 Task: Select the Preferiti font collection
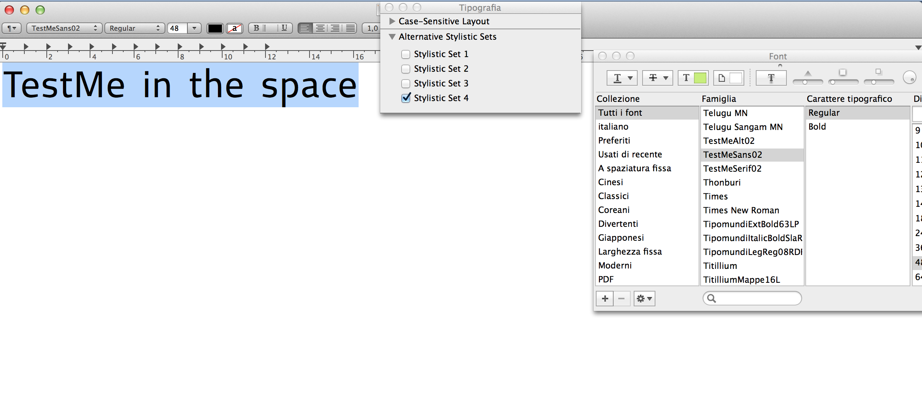(x=614, y=140)
